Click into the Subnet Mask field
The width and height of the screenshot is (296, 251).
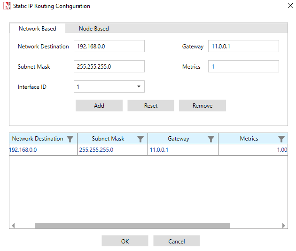tap(109, 66)
